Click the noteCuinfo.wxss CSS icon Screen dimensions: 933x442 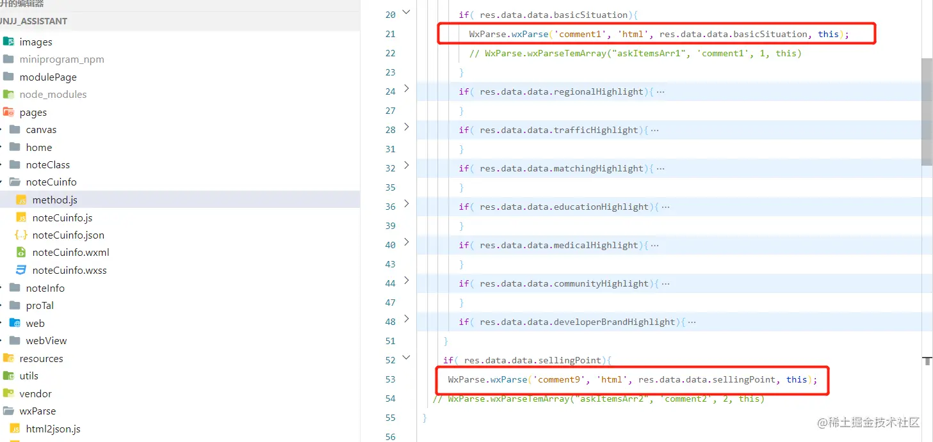pyautogui.click(x=21, y=270)
